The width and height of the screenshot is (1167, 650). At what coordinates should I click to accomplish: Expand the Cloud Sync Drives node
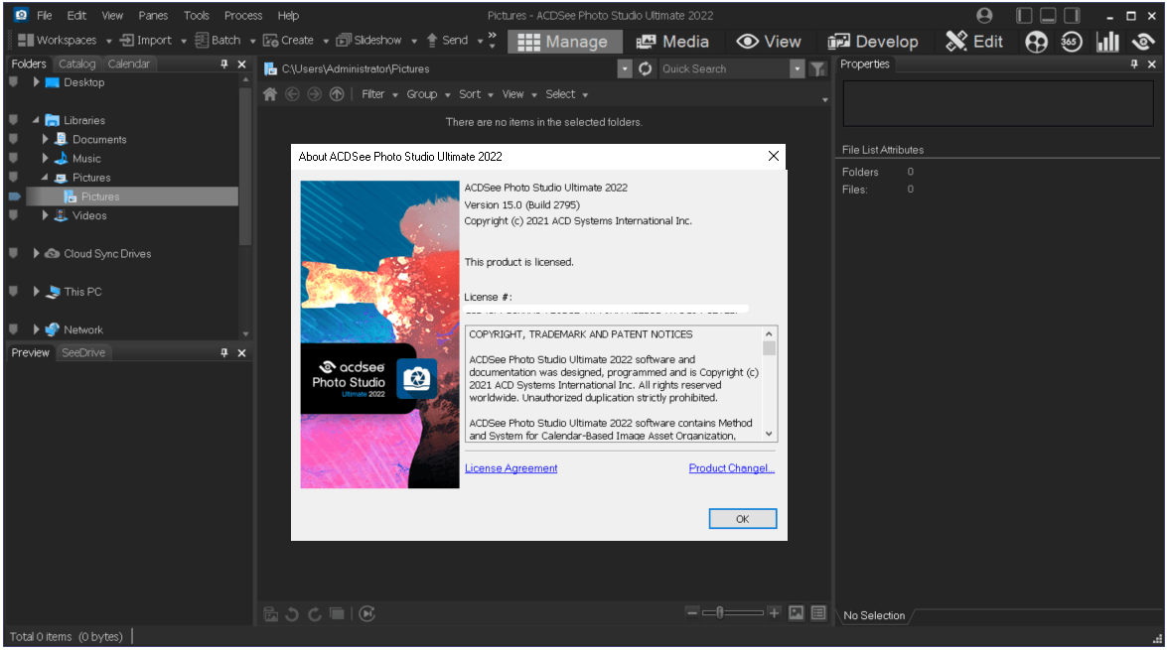[36, 254]
